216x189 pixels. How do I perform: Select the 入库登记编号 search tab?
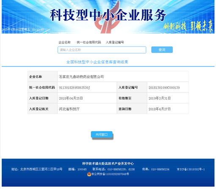tap(115, 42)
